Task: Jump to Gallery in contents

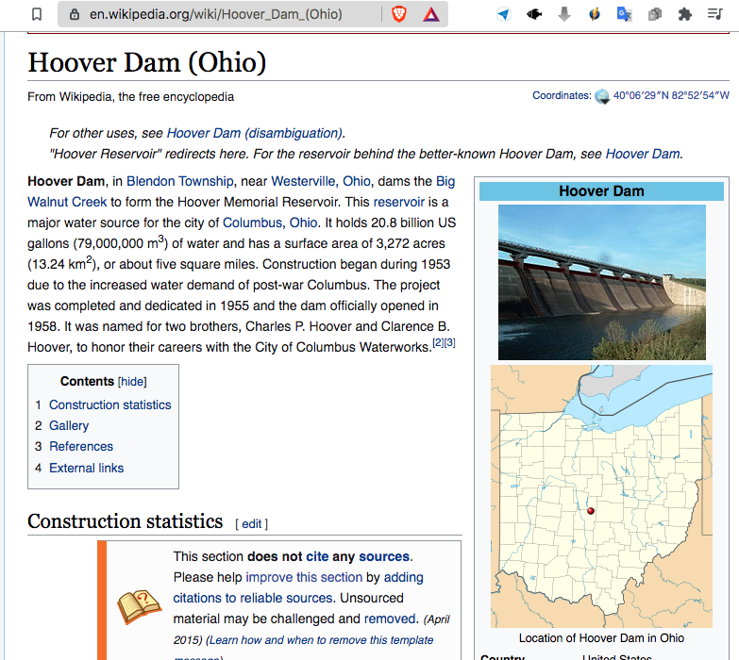Action: pyautogui.click(x=69, y=425)
